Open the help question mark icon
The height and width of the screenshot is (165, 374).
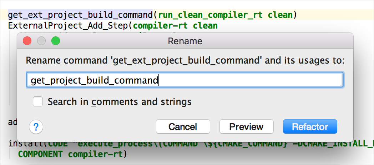pos(36,127)
